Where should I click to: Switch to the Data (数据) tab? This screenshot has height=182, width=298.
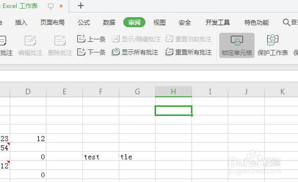tap(109, 22)
